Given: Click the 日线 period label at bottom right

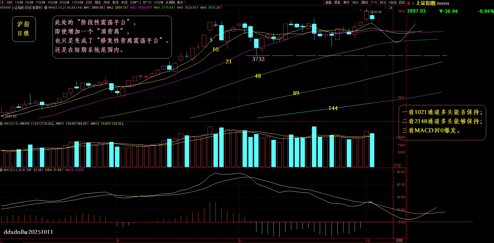Looking at the screenshot, I should [x=399, y=240].
